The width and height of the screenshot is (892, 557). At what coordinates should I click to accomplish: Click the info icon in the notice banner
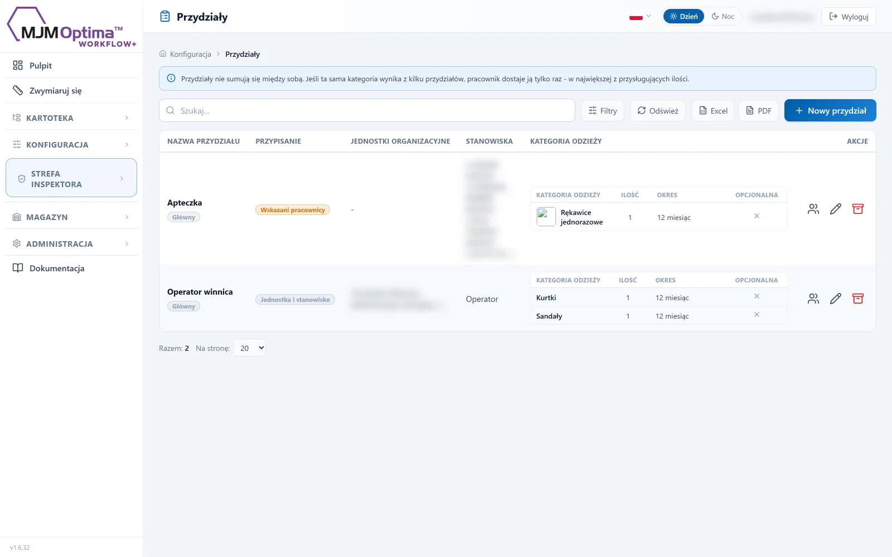coord(171,79)
